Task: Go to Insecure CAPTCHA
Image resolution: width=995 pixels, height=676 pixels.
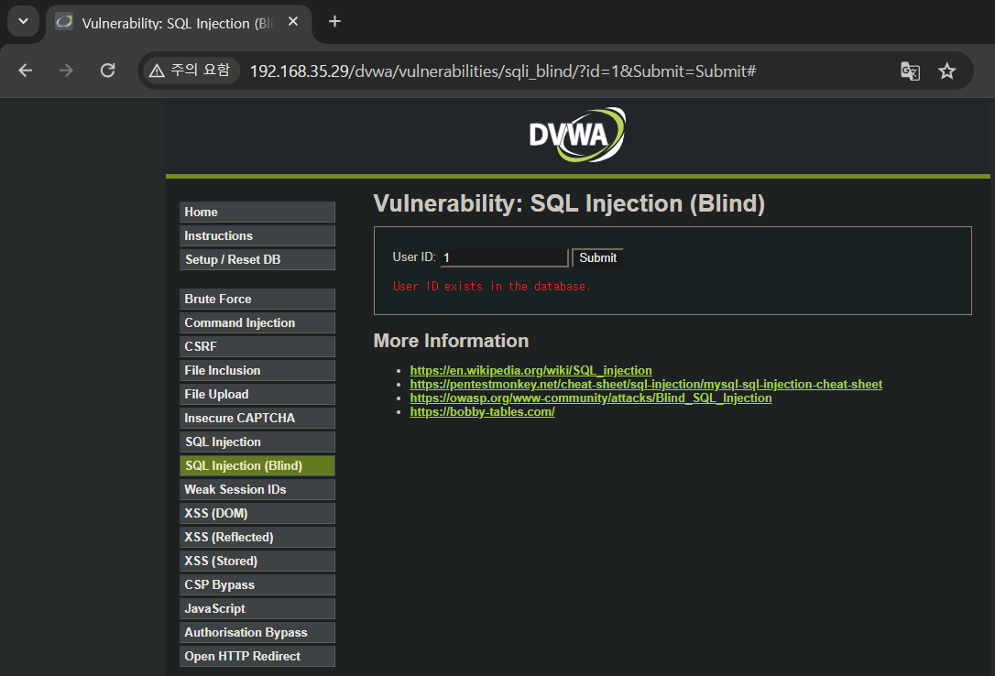Action: pyautogui.click(x=257, y=418)
